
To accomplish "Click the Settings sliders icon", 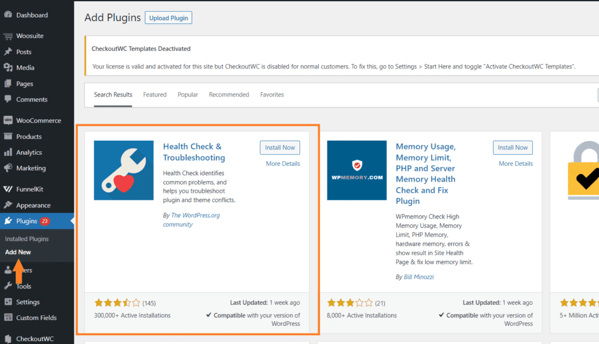I will pos(8,302).
